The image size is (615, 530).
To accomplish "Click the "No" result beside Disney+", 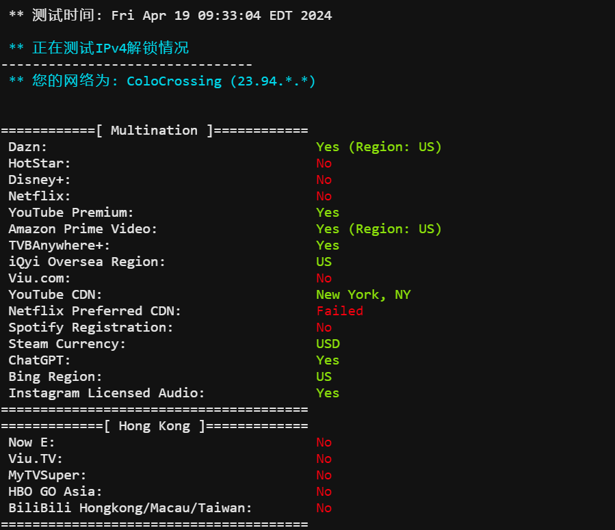I will (x=324, y=180).
